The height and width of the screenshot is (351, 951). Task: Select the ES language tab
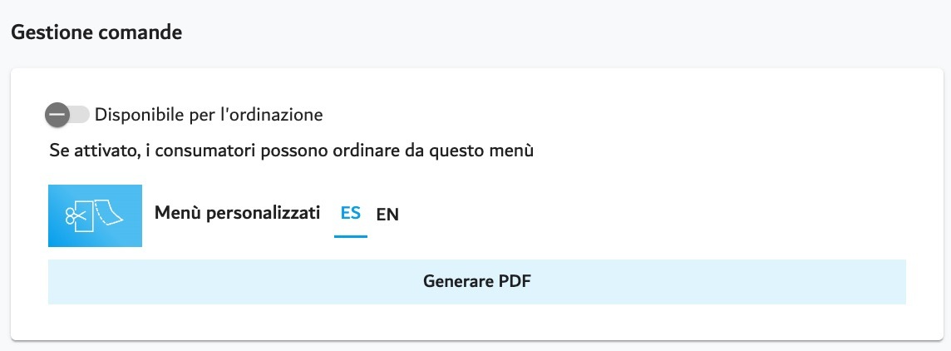[351, 213]
